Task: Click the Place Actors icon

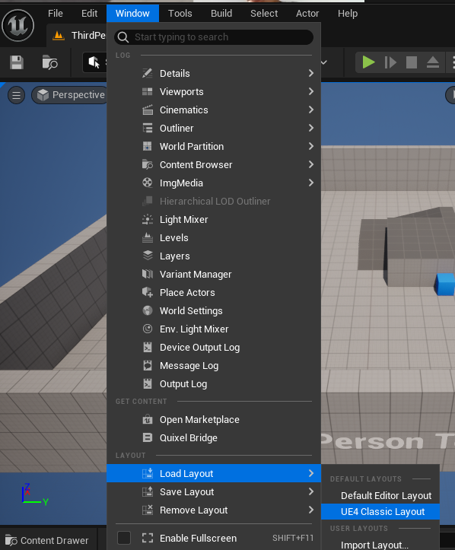Action: [x=148, y=292]
